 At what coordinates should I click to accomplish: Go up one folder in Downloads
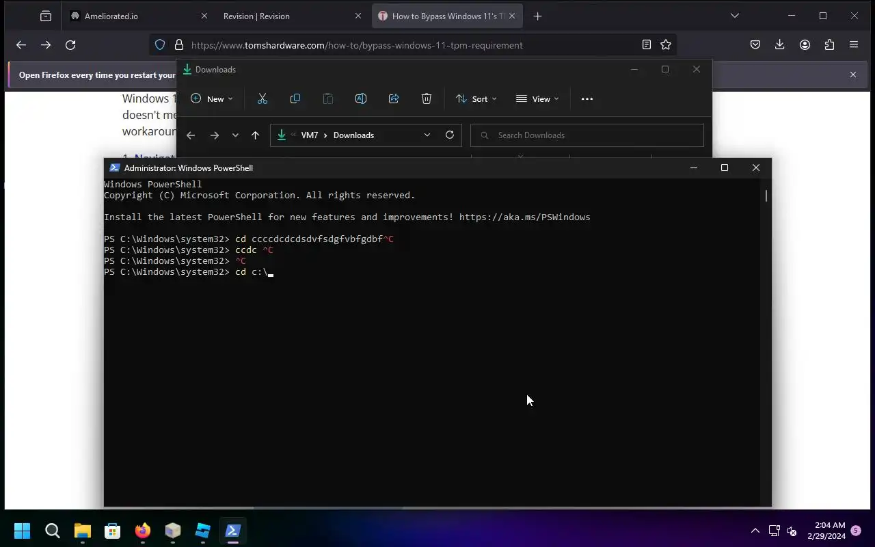(x=255, y=135)
